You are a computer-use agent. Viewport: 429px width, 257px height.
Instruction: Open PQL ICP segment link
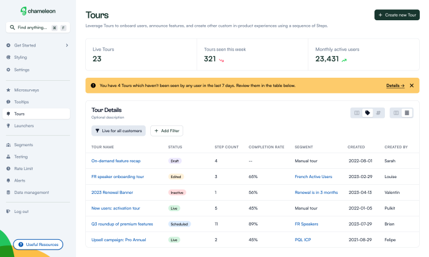tap(303, 240)
